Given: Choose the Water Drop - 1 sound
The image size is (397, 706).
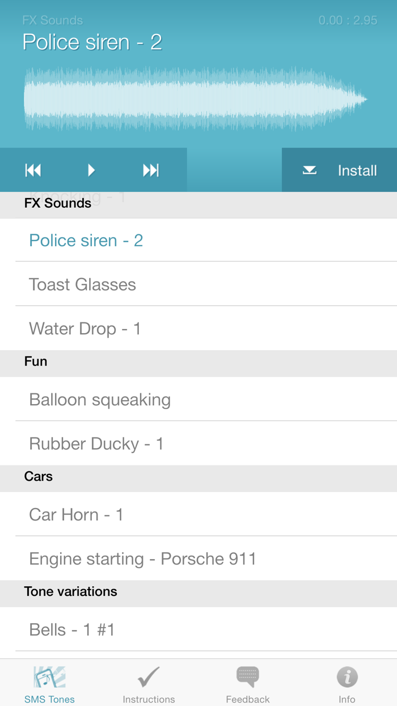Looking at the screenshot, I should [85, 329].
